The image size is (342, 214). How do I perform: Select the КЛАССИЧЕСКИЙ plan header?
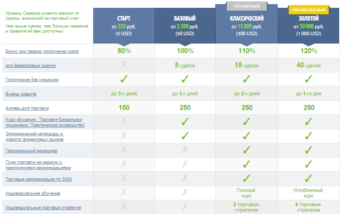click(247, 24)
